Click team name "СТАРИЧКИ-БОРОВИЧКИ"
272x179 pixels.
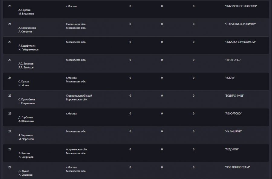coord(240,24)
